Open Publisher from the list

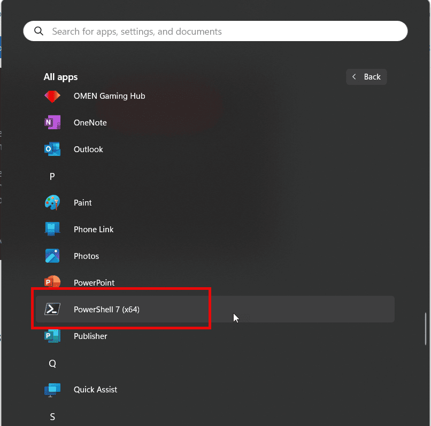[x=90, y=336]
